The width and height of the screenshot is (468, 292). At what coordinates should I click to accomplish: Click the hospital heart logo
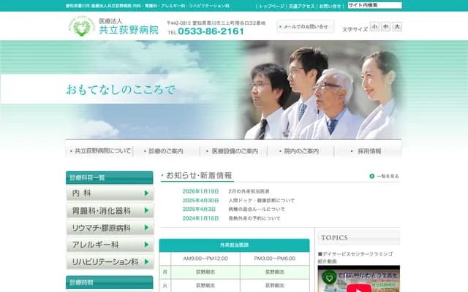pos(82,26)
